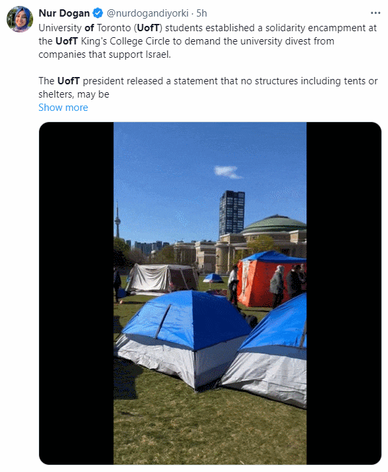
Task: Click the white cloud in the video sky
Action: click(x=228, y=172)
